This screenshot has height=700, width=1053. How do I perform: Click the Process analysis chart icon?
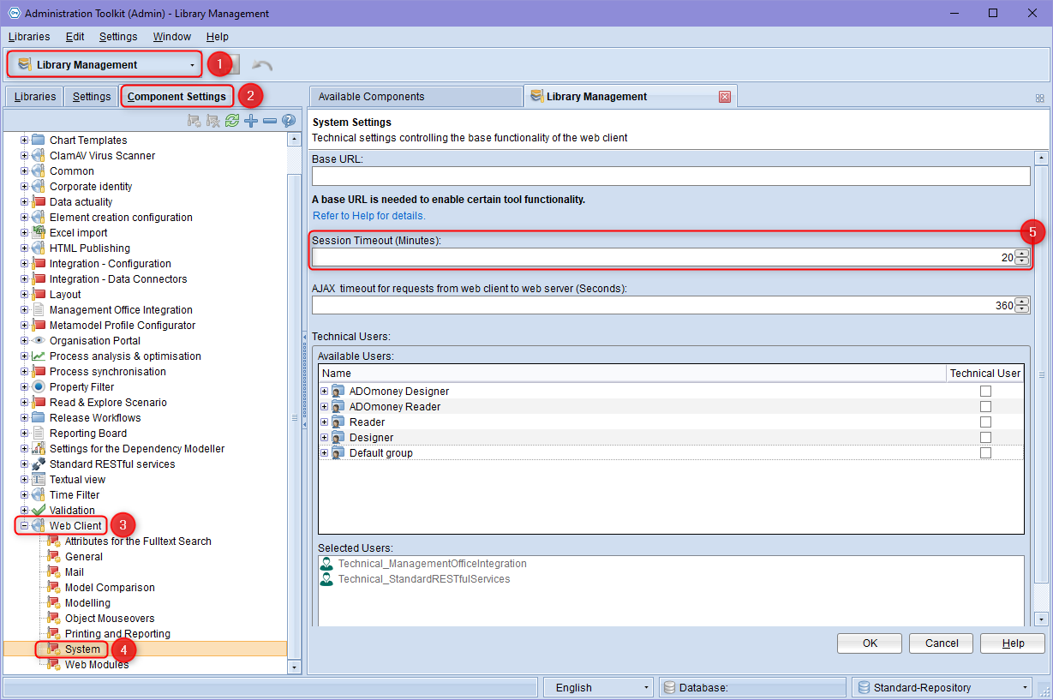(x=39, y=356)
